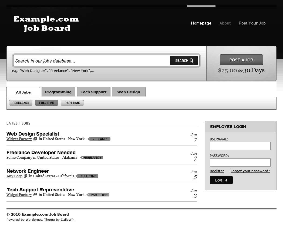The width and height of the screenshot is (283, 228).
Task: Click the SEARCH button with the magnifier
Action: (x=184, y=61)
